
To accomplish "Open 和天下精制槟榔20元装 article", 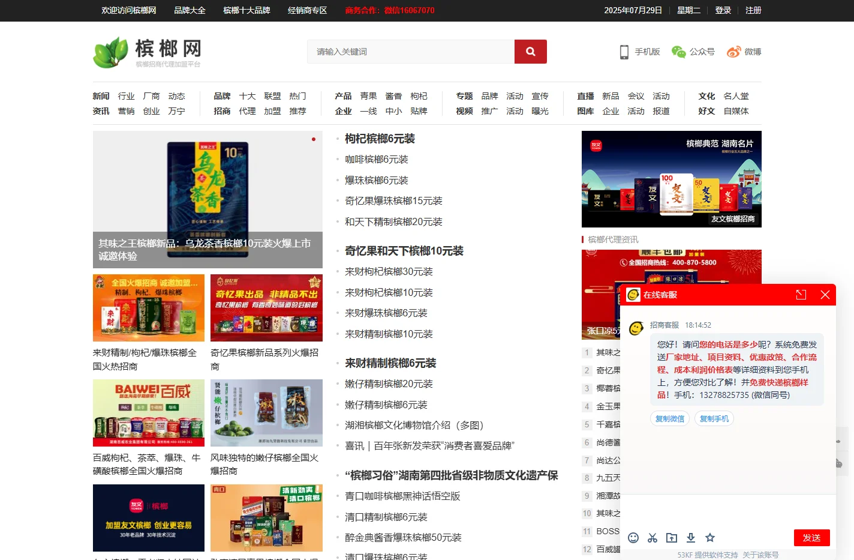I will pyautogui.click(x=393, y=222).
